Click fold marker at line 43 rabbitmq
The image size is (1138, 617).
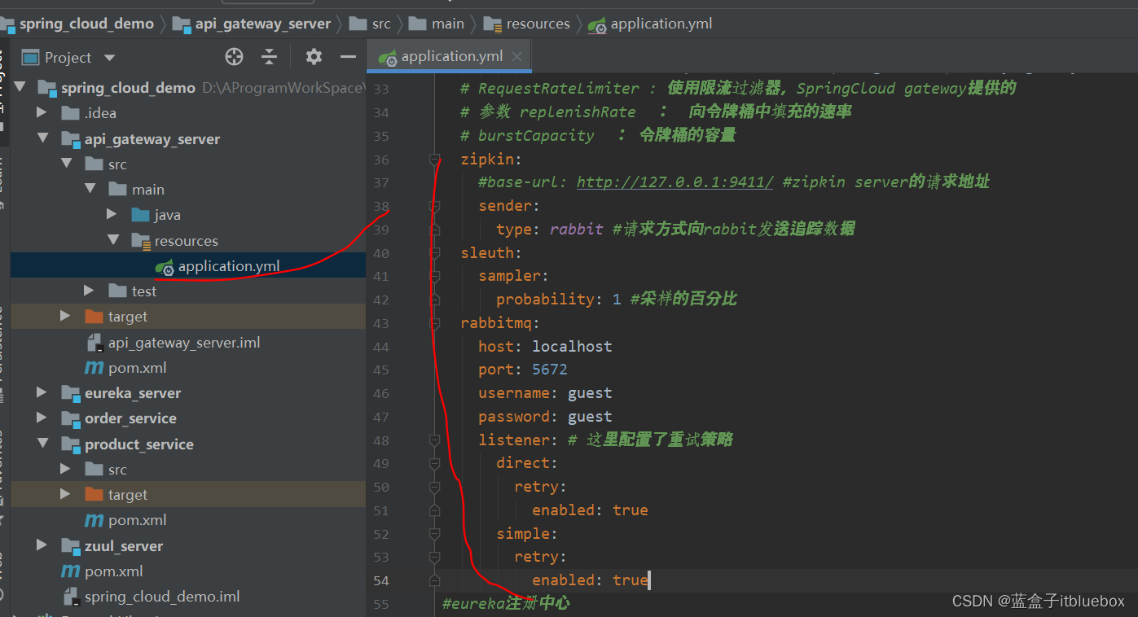[435, 323]
